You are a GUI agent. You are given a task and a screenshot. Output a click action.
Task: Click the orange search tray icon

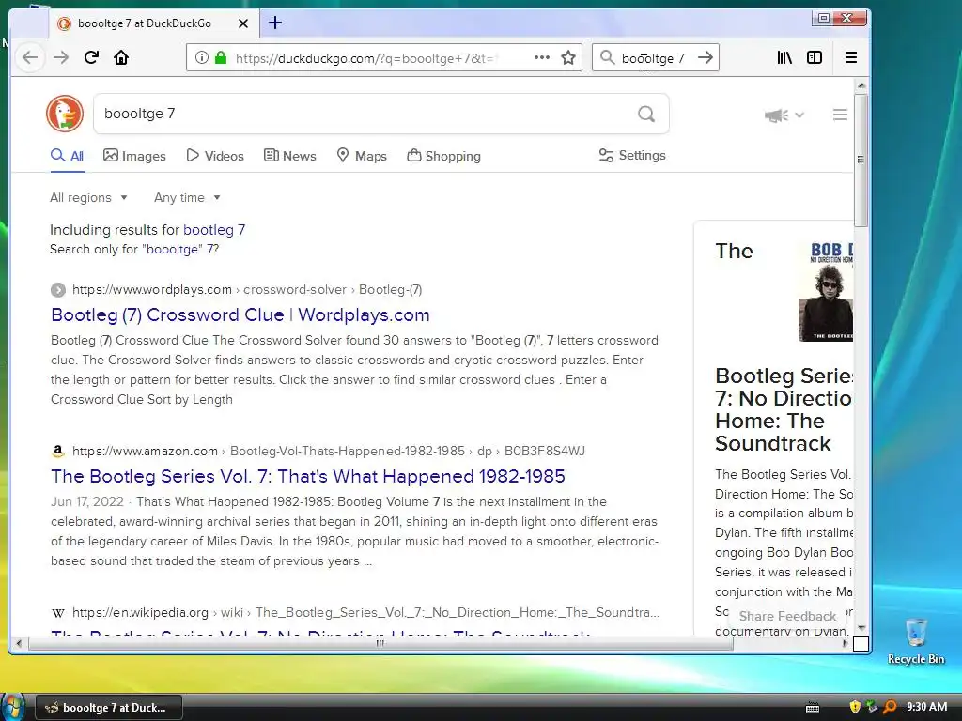tap(890, 707)
